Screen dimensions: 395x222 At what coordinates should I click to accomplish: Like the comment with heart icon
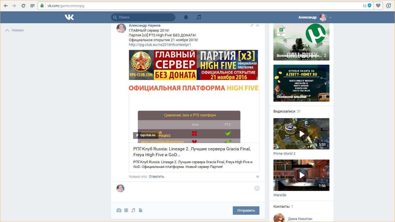pos(257,177)
